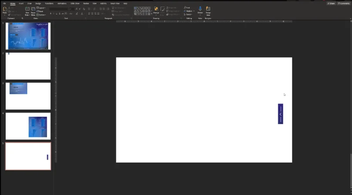Open the Select dropdown
The height and width of the screenshot is (195, 352).
tap(188, 14)
